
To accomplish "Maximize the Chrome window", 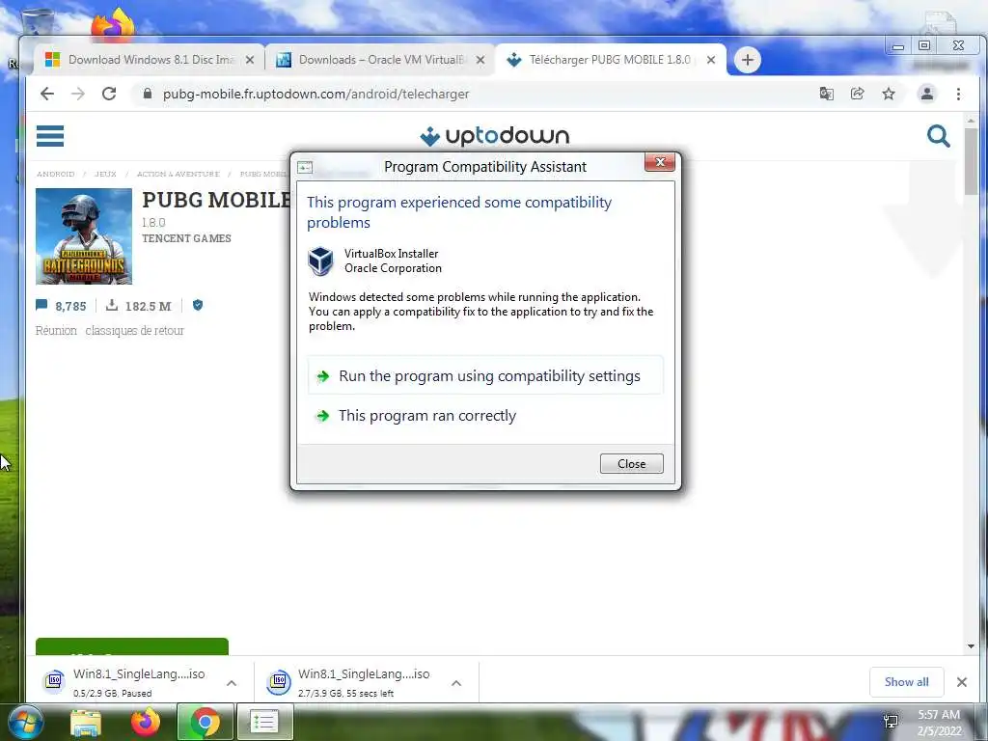I will point(924,46).
